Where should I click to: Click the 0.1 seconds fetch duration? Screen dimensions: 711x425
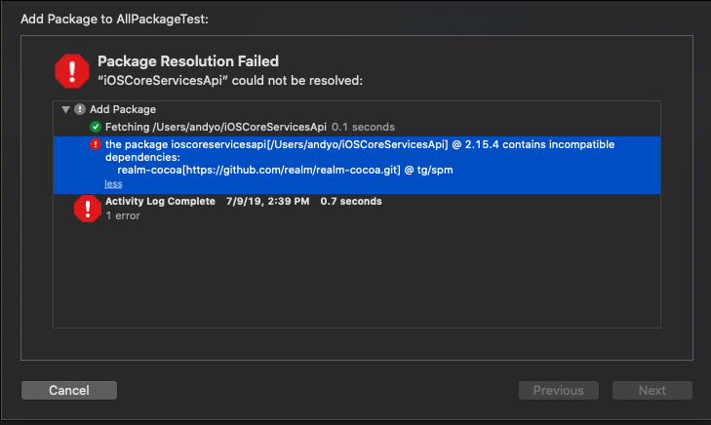(363, 127)
